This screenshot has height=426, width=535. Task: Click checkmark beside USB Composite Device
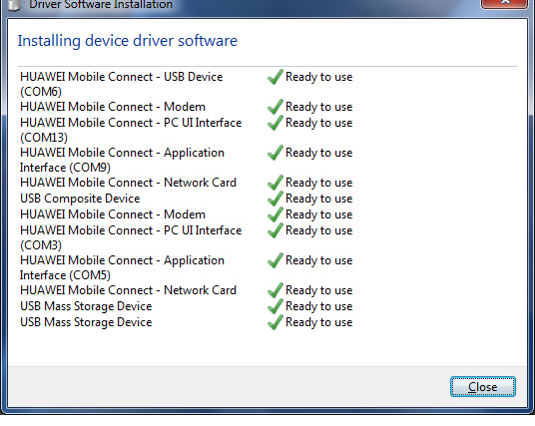[275, 199]
